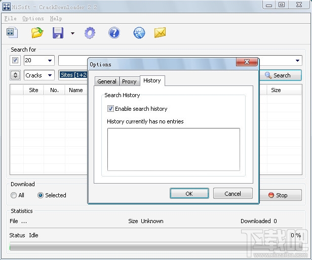312x260 pixels.
Task: Select the Sites [1+2 field
Action: point(73,75)
